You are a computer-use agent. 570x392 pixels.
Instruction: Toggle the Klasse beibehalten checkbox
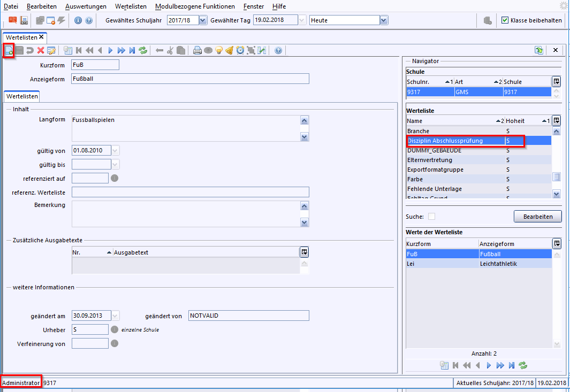505,20
